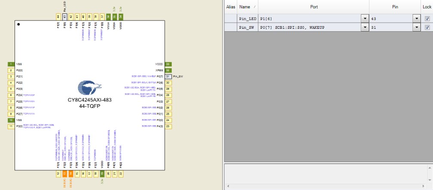Select pin 25 for P0[1]

(168, 114)
